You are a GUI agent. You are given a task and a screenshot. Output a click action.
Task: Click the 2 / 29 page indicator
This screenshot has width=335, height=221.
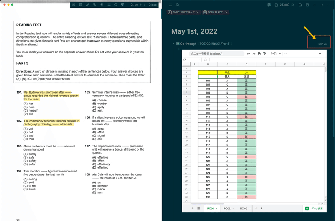click(134, 5)
